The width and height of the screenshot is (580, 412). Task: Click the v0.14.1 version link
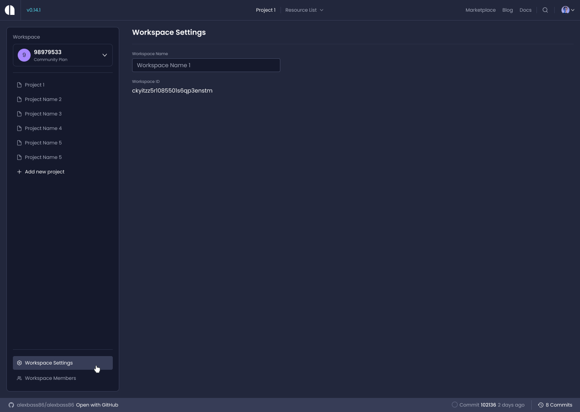[x=33, y=10]
